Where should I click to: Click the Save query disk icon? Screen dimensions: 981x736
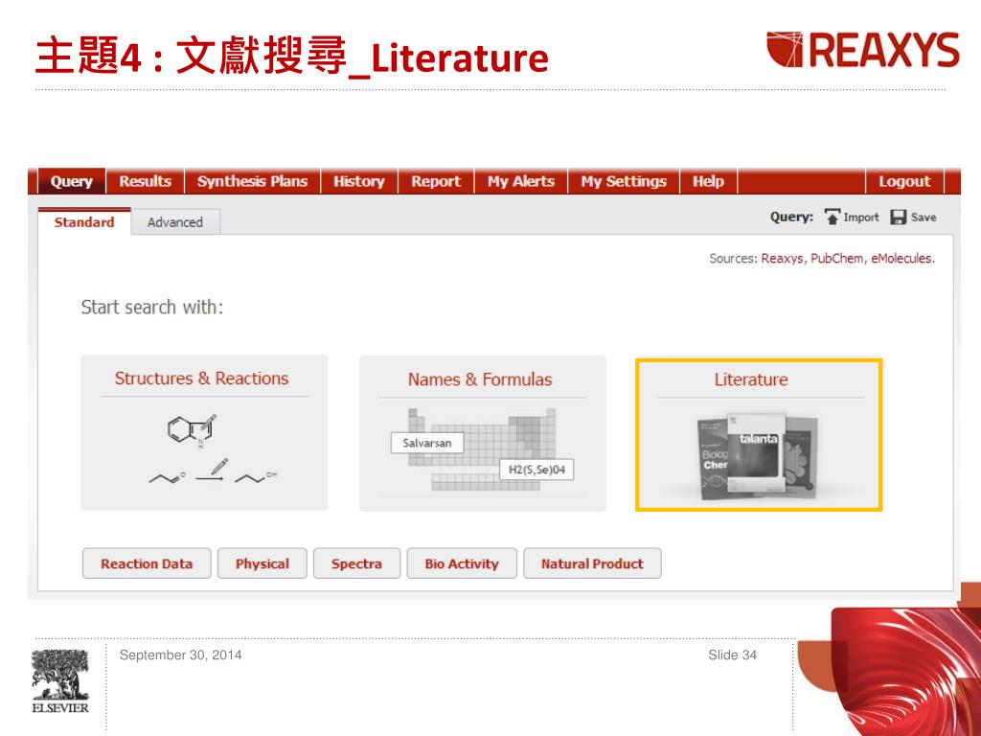[x=899, y=218]
